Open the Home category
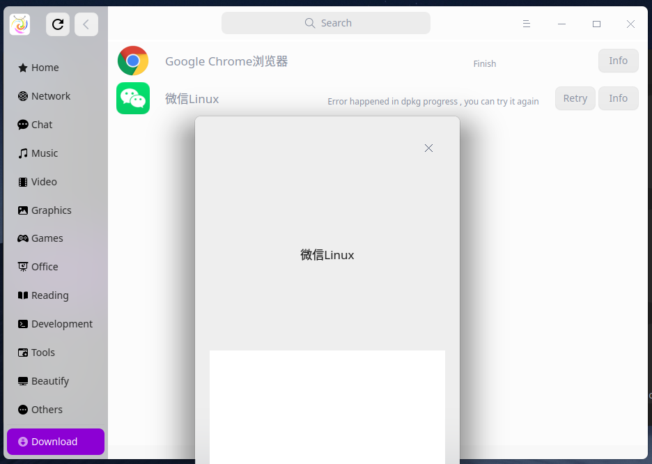The height and width of the screenshot is (464, 652). click(x=56, y=68)
